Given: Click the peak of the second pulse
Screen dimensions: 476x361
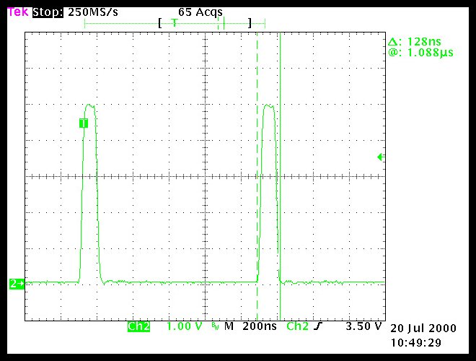Looking at the screenshot, I should coord(268,105).
